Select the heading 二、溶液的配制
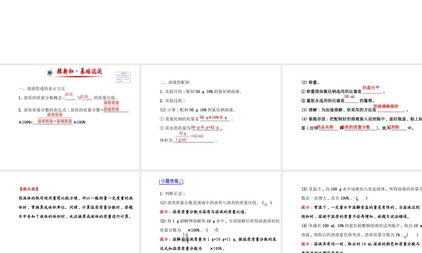This screenshot has height=253, width=422. [175, 82]
